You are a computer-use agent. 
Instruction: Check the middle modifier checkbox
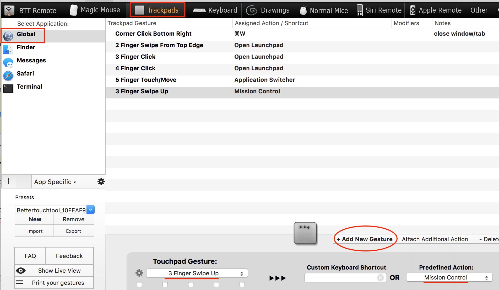(x=191, y=284)
